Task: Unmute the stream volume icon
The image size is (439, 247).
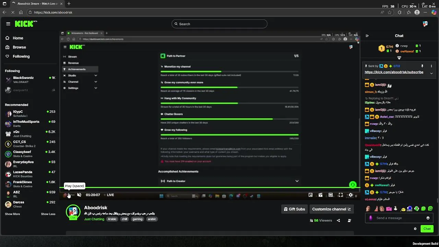Action: click(x=79, y=195)
